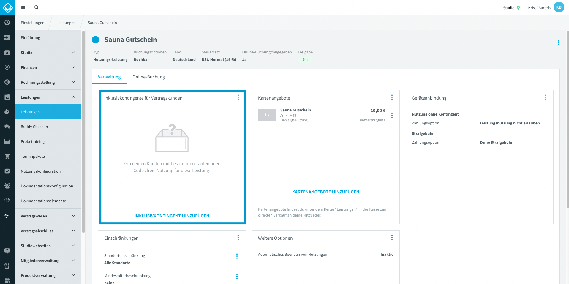The height and width of the screenshot is (284, 569).
Task: Click the Freigabe location badge showing 1
Action: (x=305, y=60)
